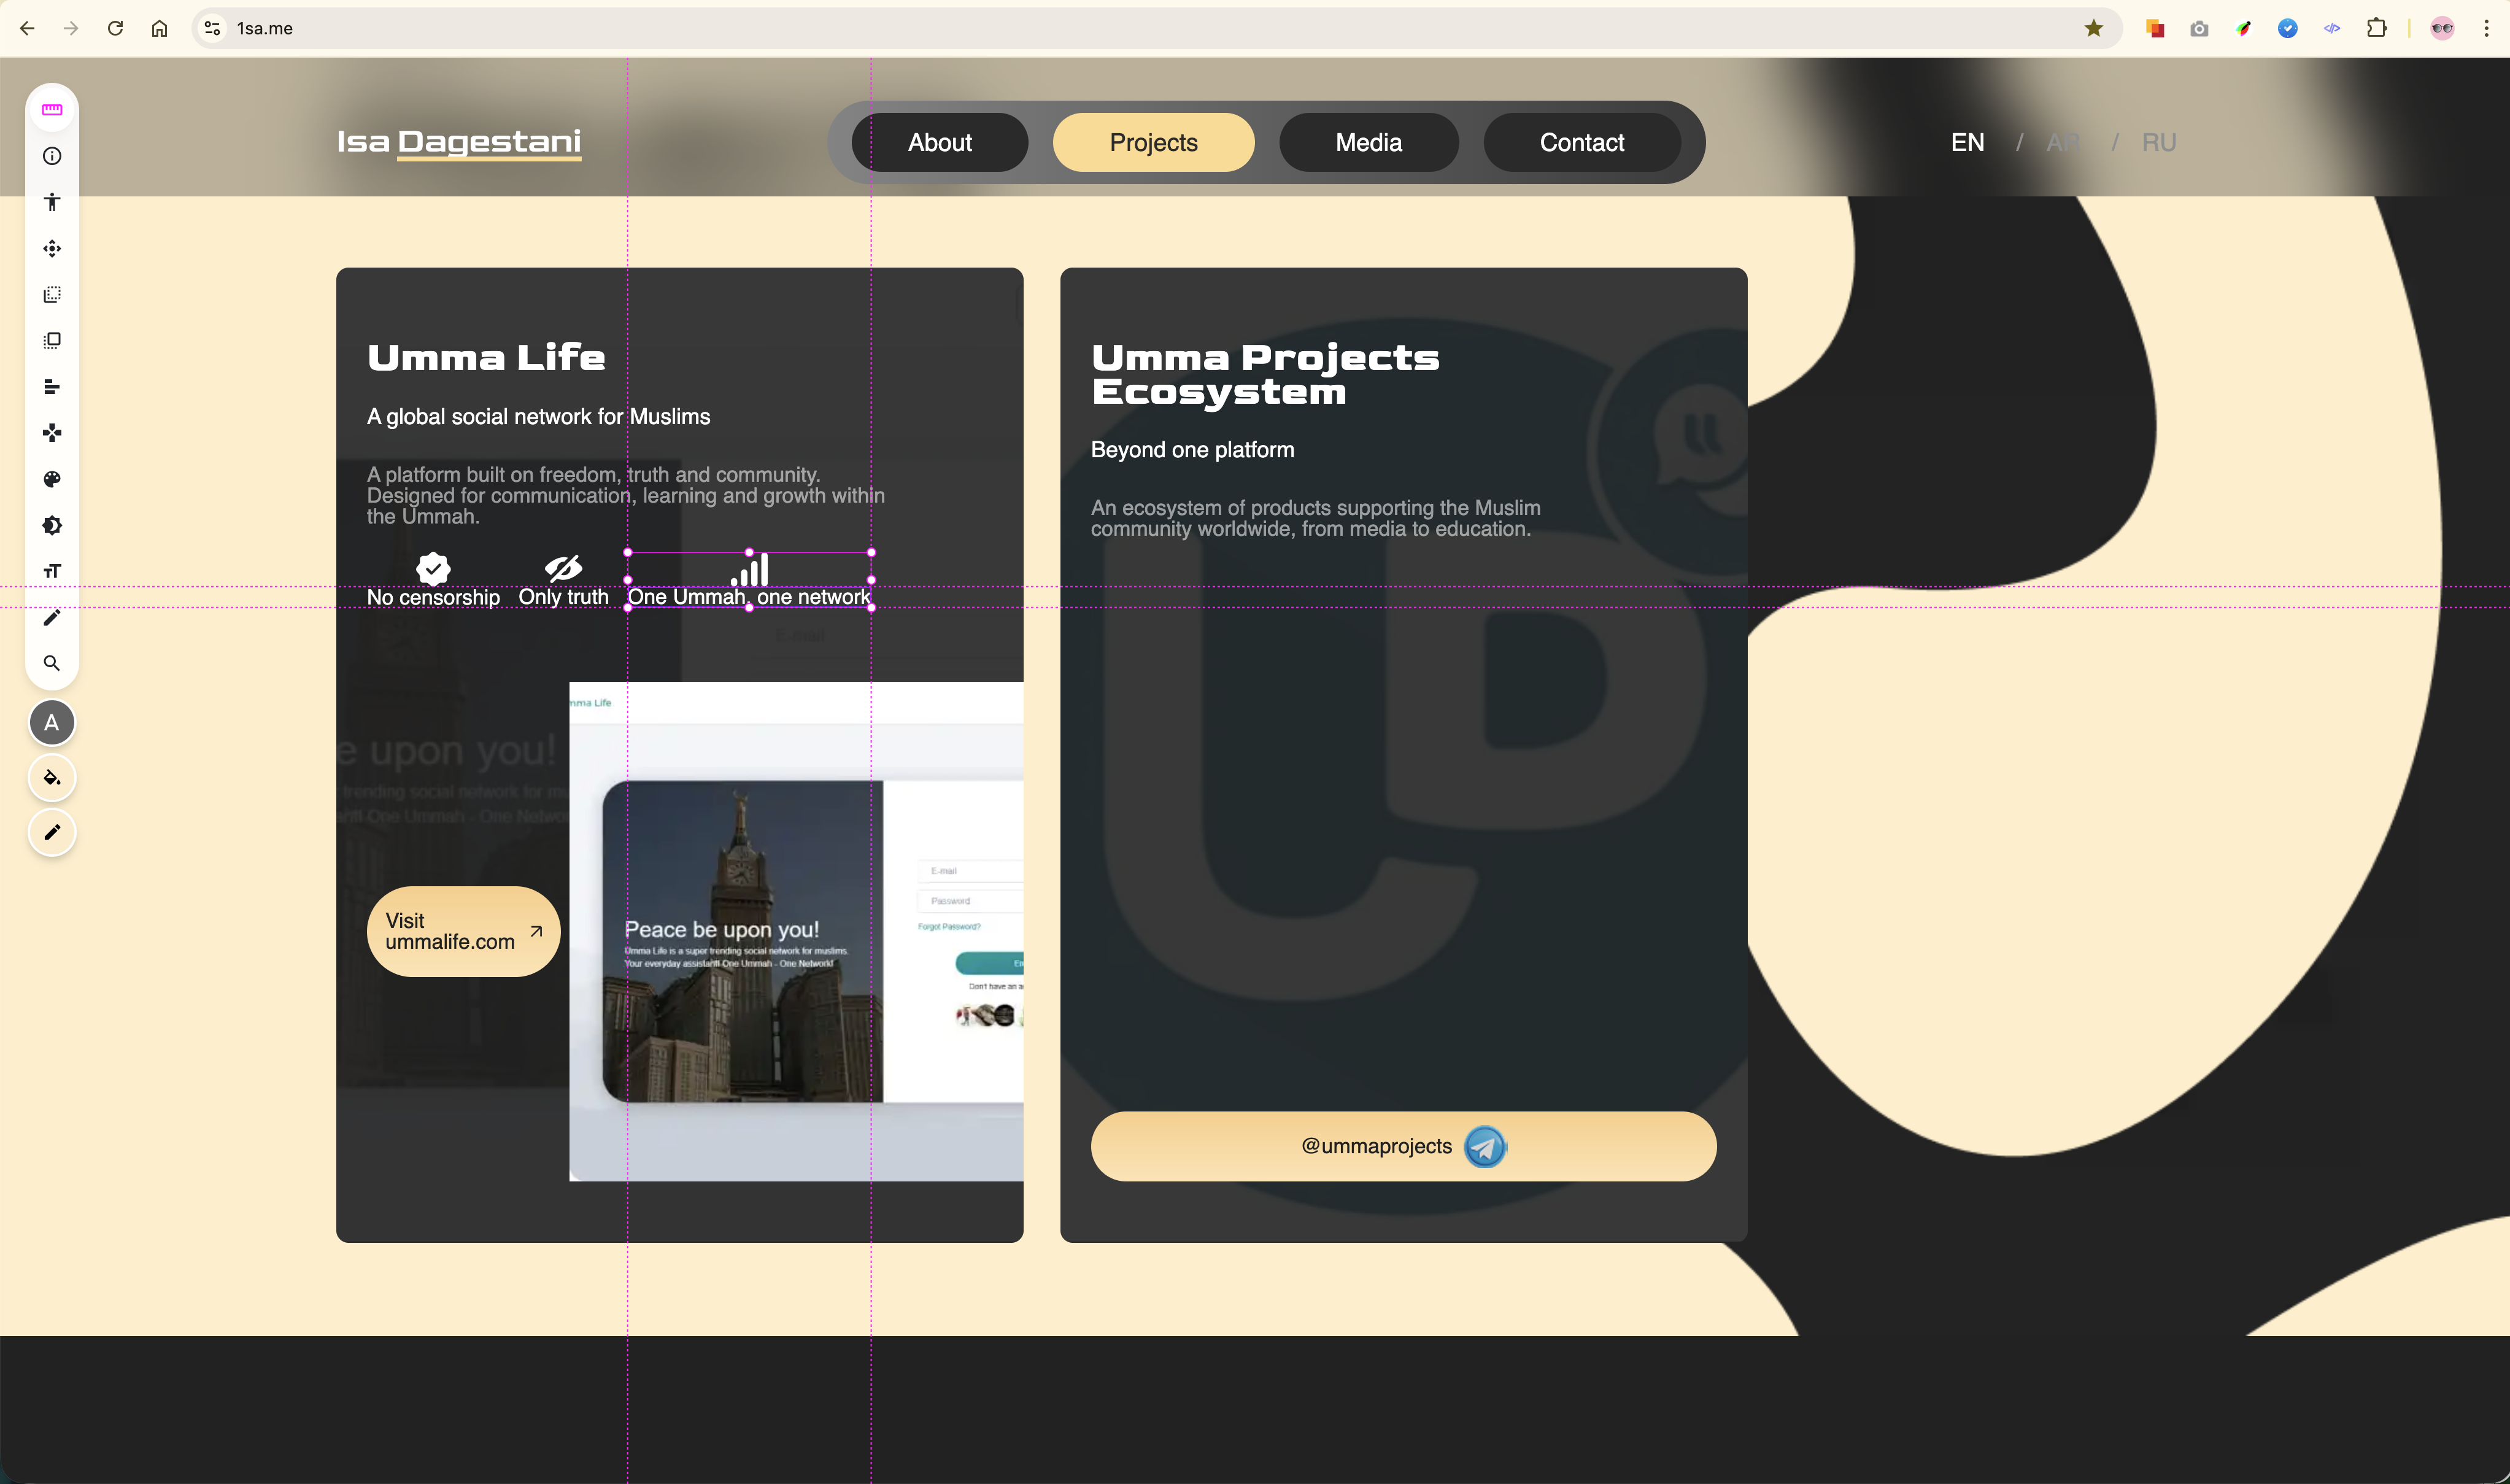2510x1484 pixels.
Task: Open the paint bucket background color swatch
Action: click(x=52, y=778)
